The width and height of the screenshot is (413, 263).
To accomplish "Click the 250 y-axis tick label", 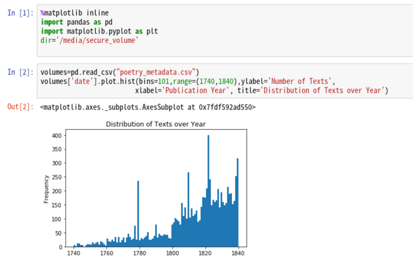I will (x=57, y=177).
